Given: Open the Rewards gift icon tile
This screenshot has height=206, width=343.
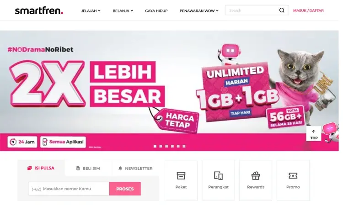Looking at the screenshot, I should 256,180.
